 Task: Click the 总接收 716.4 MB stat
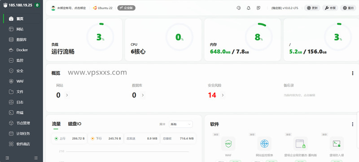[178, 138]
